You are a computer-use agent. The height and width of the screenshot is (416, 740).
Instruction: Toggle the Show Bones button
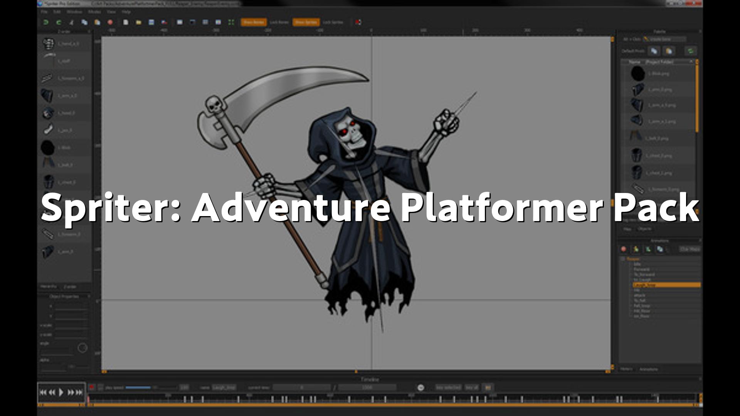pos(253,22)
